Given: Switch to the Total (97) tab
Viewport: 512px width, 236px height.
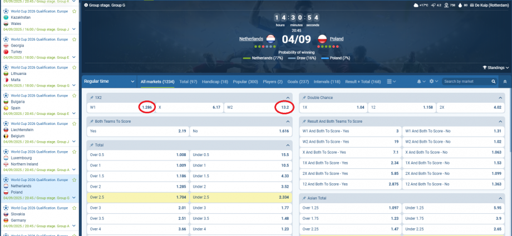Looking at the screenshot, I should pos(188,82).
